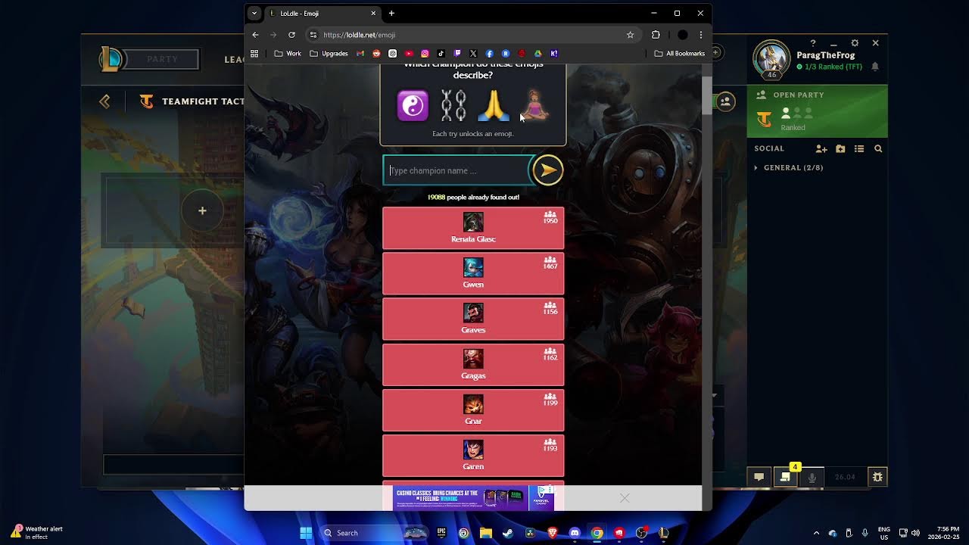Open a new browser tab

[x=391, y=13]
